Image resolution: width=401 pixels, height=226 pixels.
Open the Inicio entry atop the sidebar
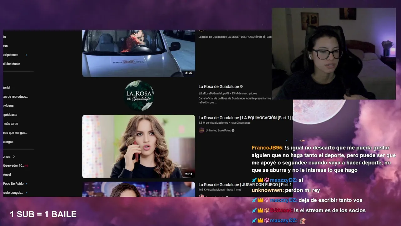5,37
